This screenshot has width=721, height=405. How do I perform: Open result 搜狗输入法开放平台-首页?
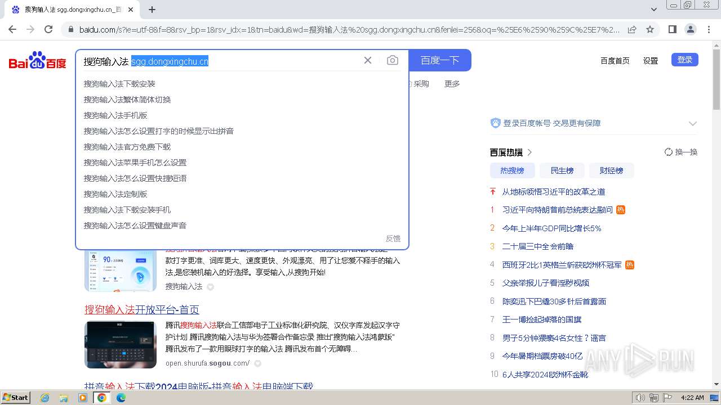(x=142, y=310)
